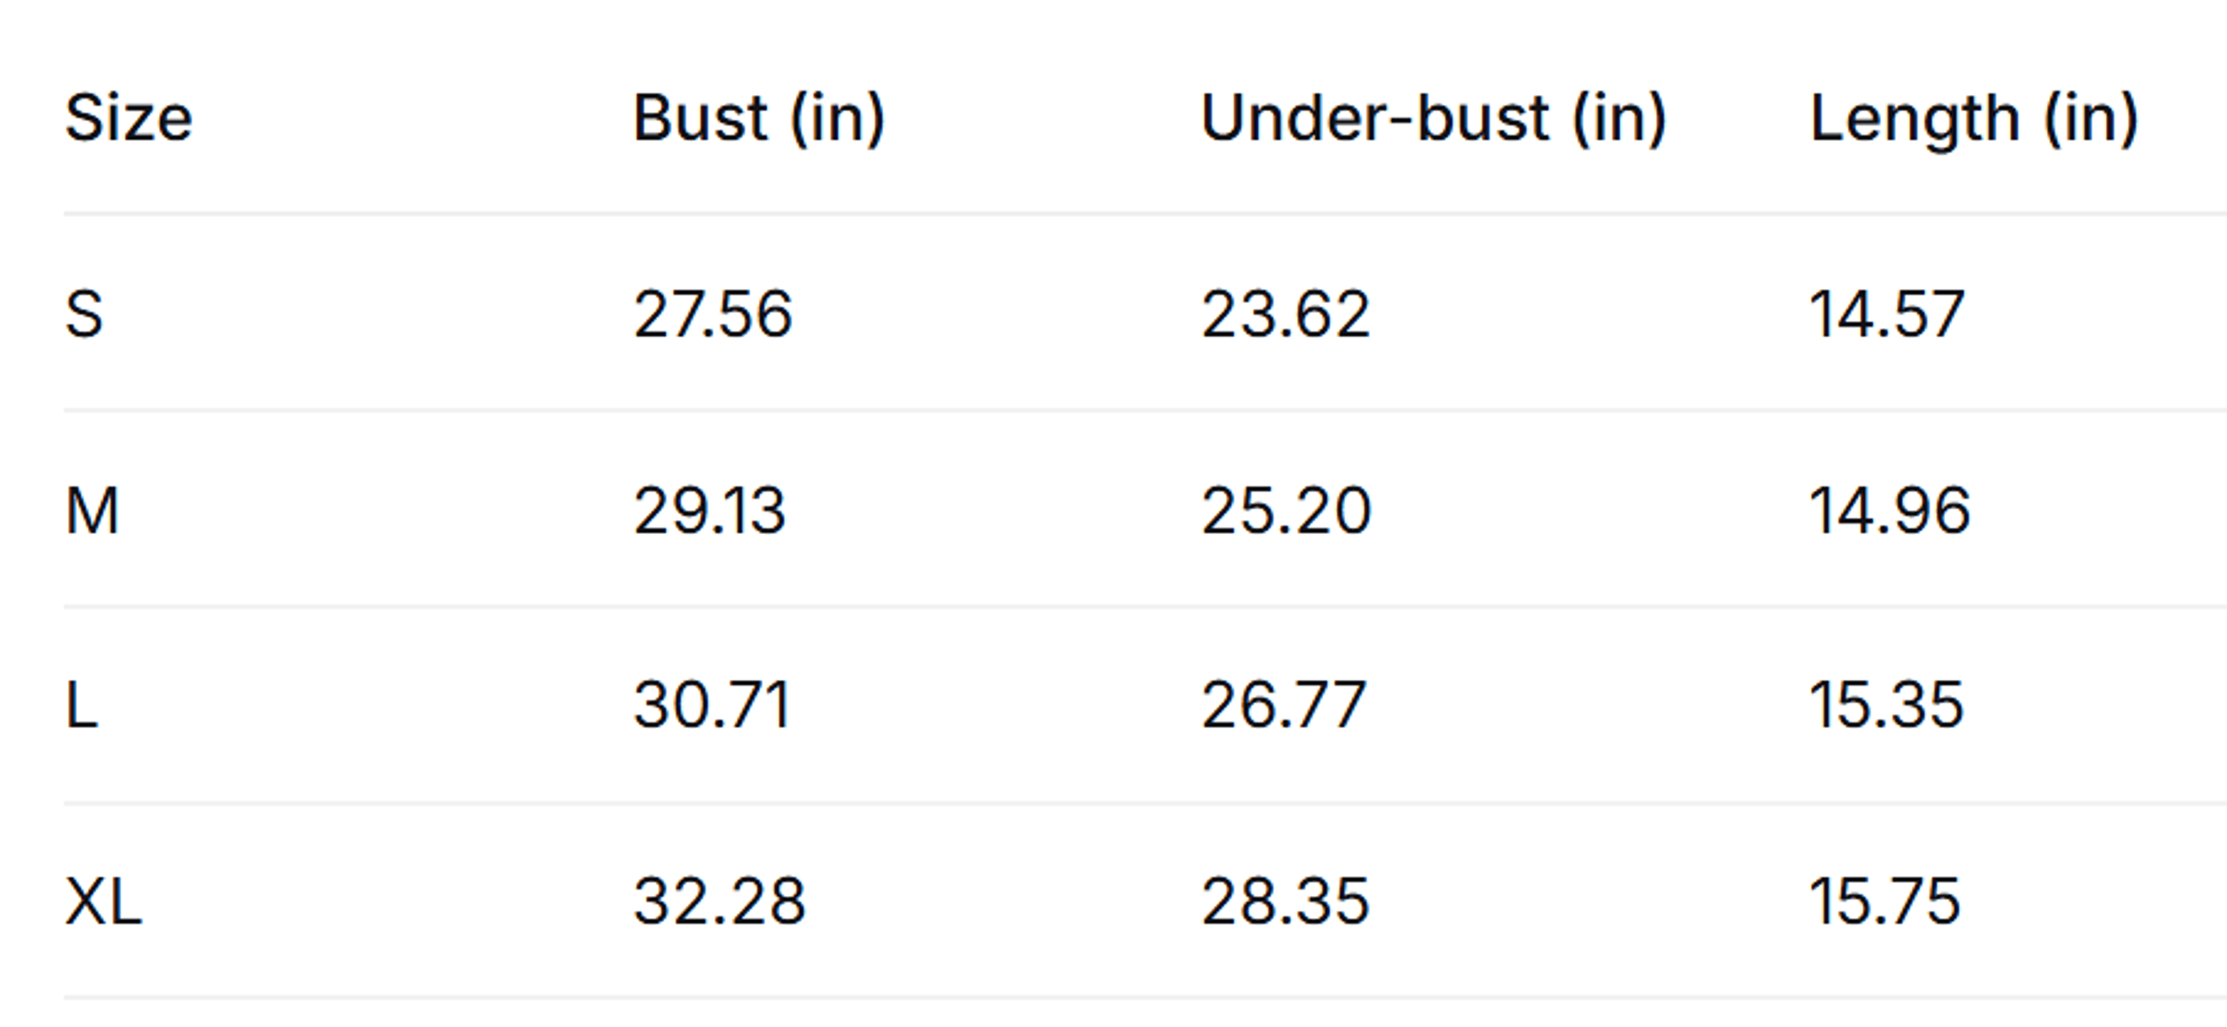The image size is (2227, 1027).
Task: Click bust value 29.13
Action: (x=710, y=511)
